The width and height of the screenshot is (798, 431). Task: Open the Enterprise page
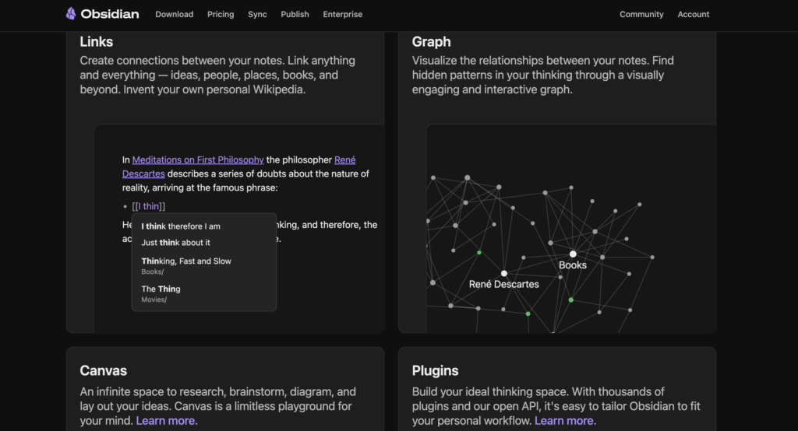click(x=343, y=14)
